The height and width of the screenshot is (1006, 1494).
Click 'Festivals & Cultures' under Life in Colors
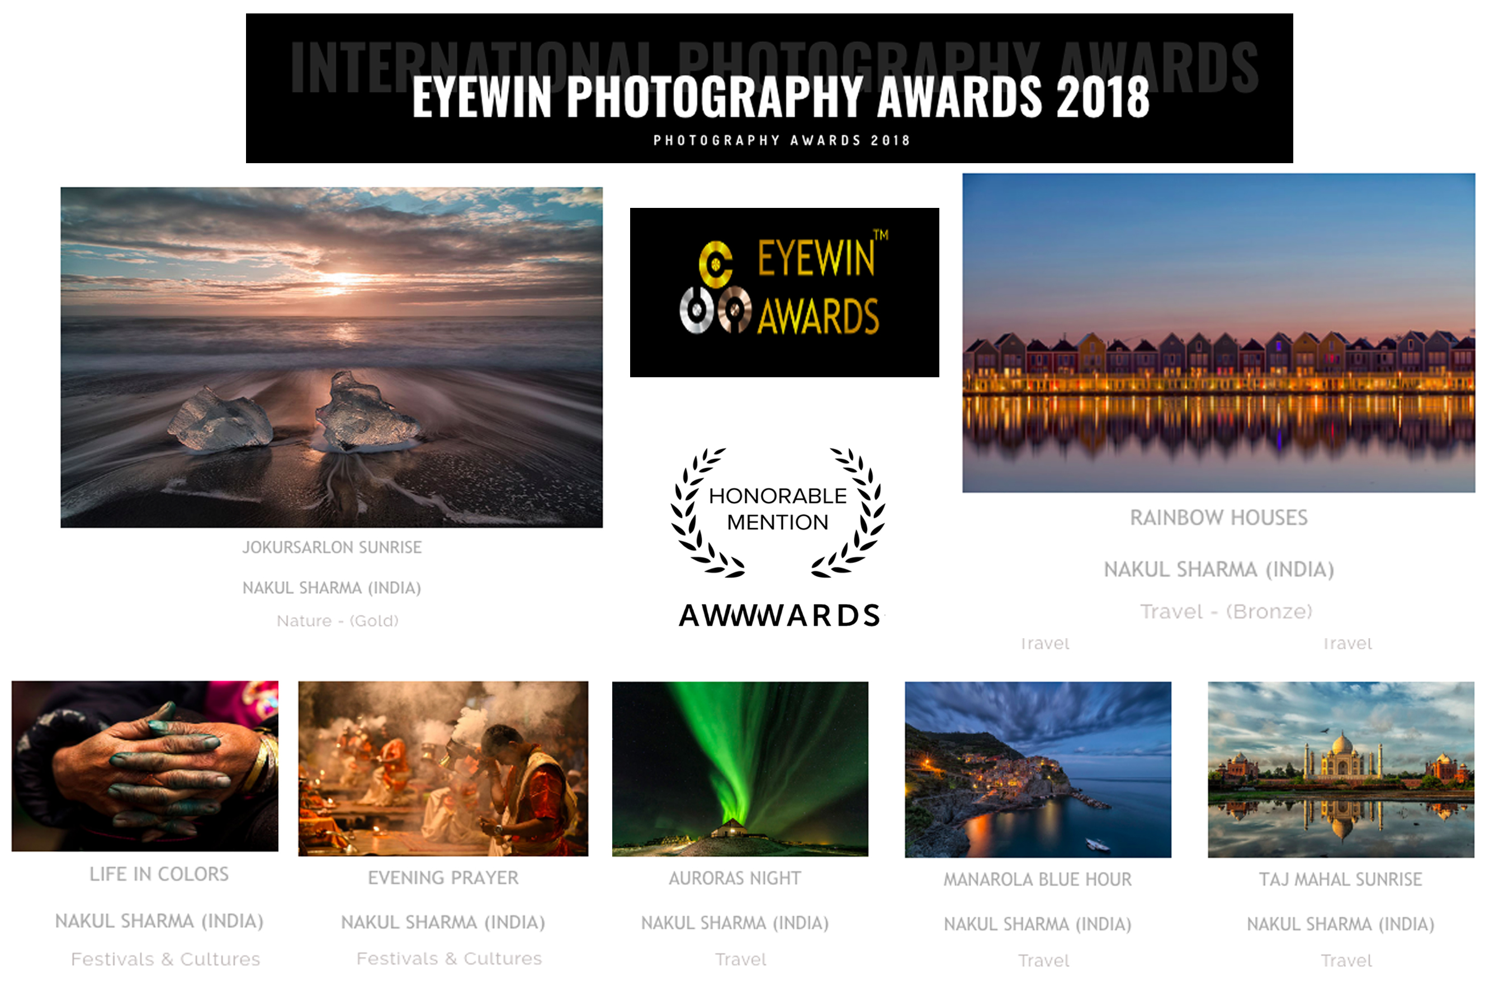(166, 959)
